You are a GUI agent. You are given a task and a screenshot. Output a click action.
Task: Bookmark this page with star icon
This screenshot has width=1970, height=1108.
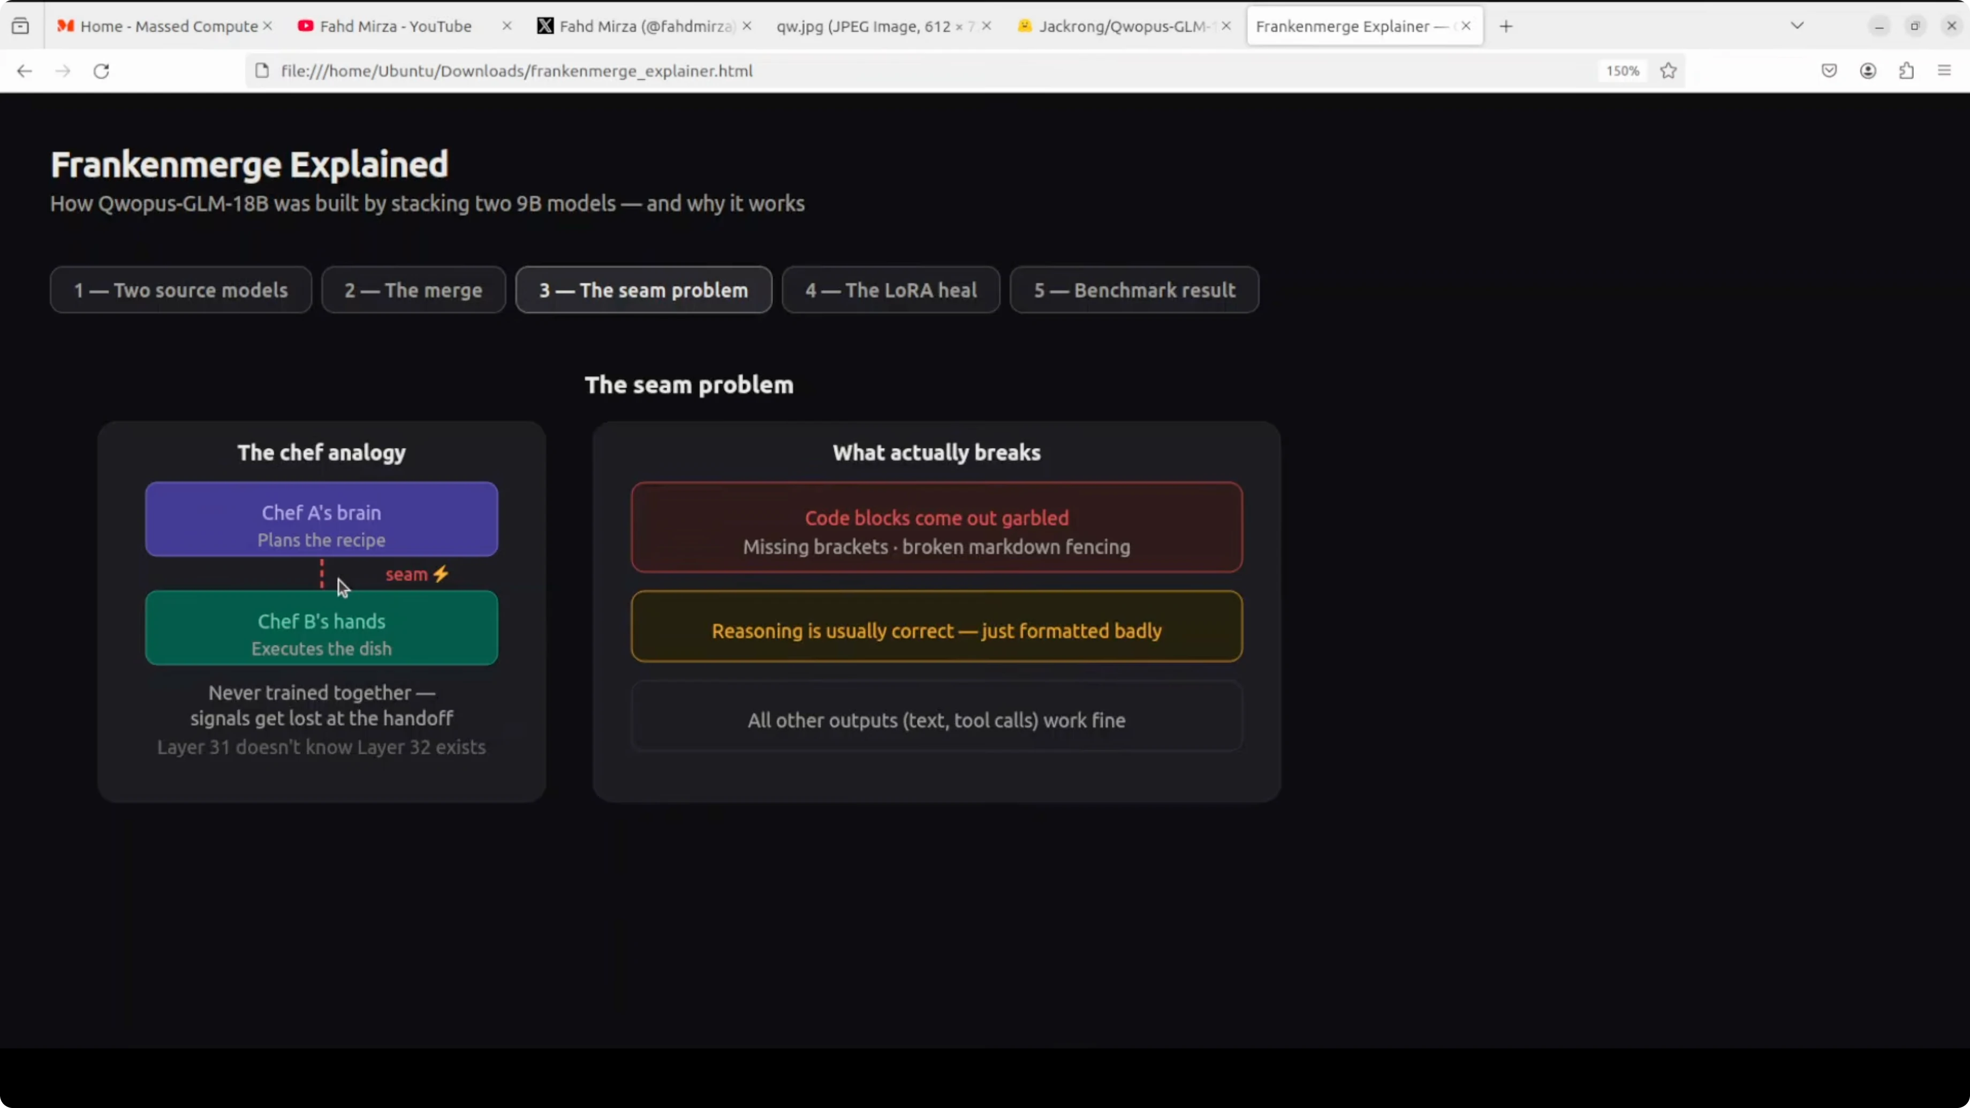pyautogui.click(x=1669, y=71)
